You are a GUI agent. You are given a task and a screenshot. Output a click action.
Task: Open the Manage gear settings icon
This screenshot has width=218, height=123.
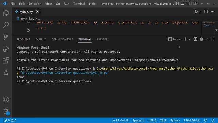(6, 111)
